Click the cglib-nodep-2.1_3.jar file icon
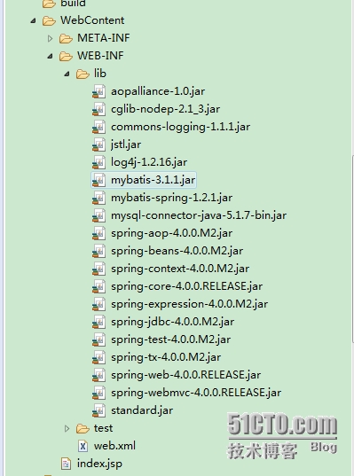 [x=98, y=109]
